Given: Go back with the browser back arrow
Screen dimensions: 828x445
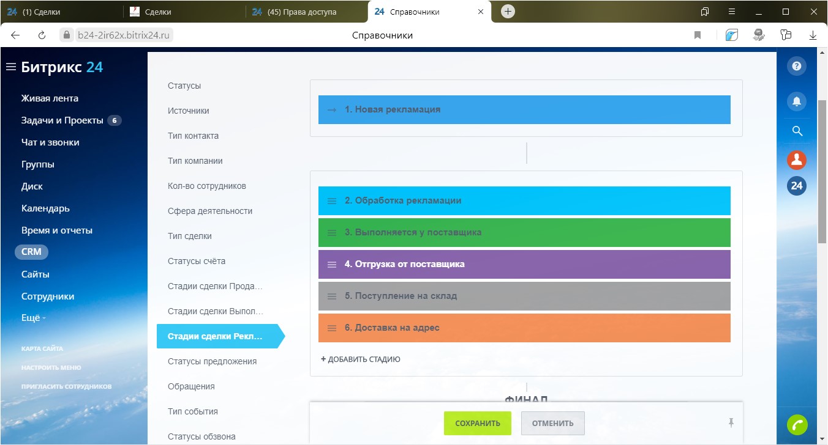Looking at the screenshot, I should (x=15, y=35).
